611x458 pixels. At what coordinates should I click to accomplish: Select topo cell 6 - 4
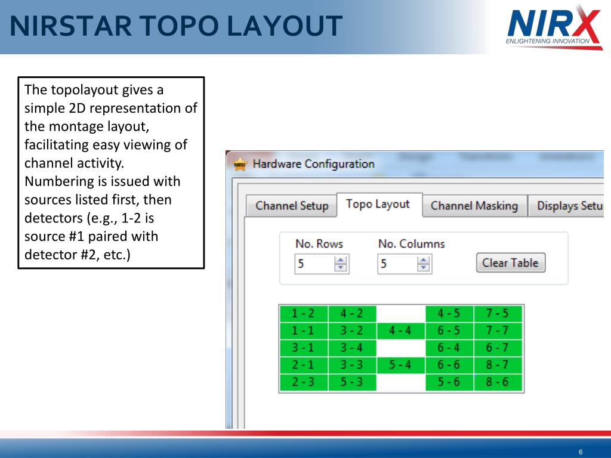[449, 348]
